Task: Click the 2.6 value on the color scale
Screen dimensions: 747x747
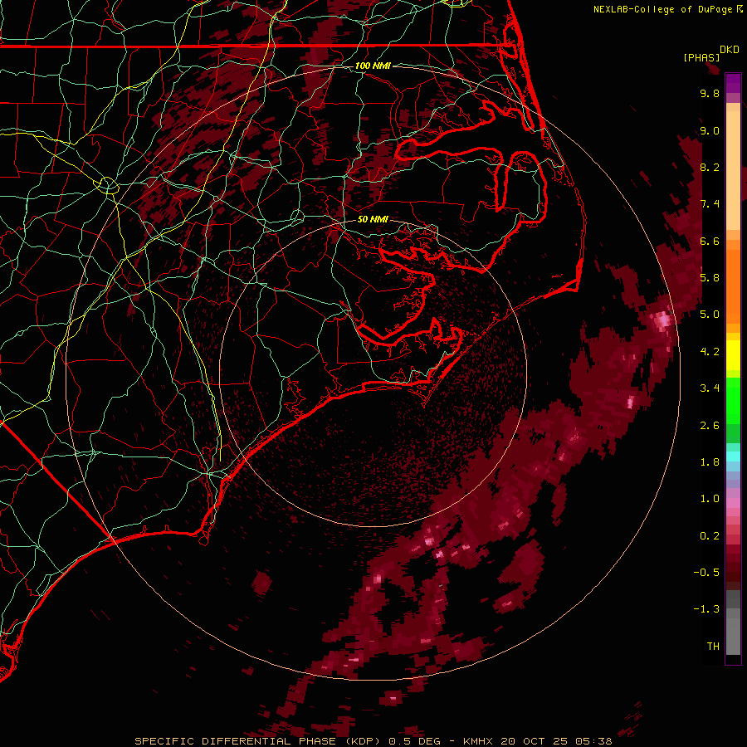Action: click(710, 426)
